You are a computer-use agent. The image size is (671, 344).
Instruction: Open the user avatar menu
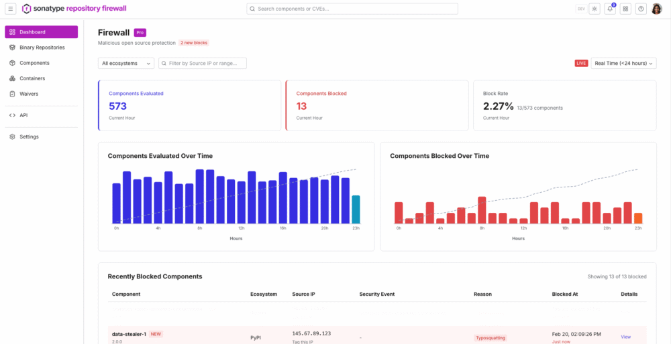tap(656, 9)
